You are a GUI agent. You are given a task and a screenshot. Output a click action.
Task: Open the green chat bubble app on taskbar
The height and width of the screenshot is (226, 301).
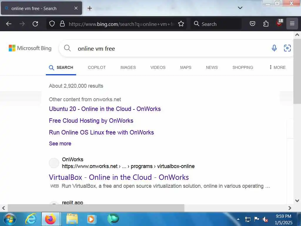113,219
